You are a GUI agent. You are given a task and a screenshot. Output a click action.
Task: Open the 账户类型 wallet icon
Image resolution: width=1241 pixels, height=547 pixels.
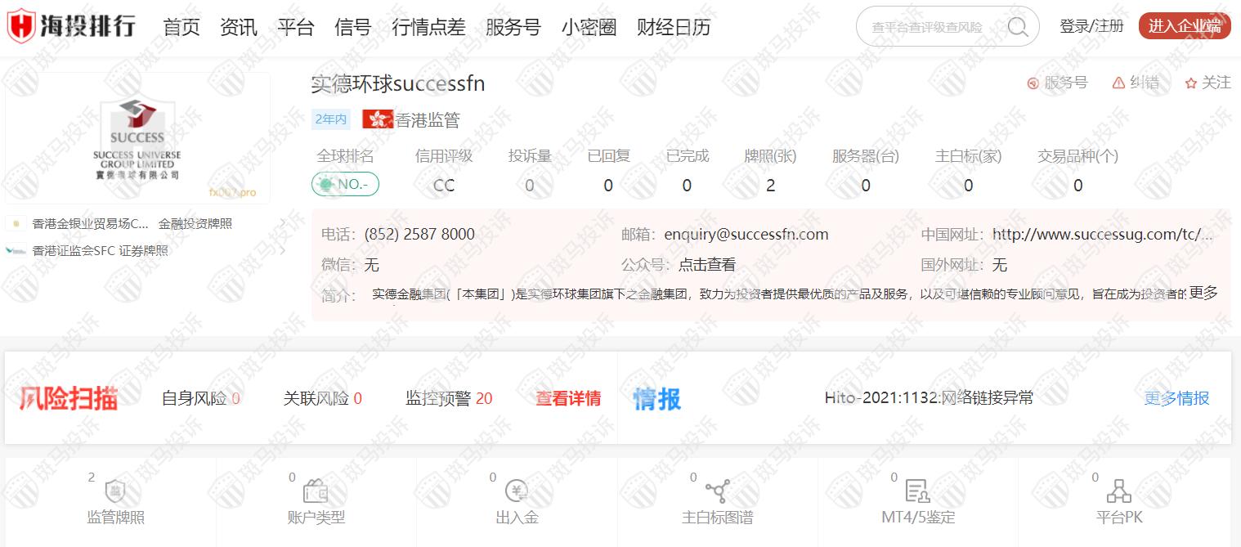(316, 491)
